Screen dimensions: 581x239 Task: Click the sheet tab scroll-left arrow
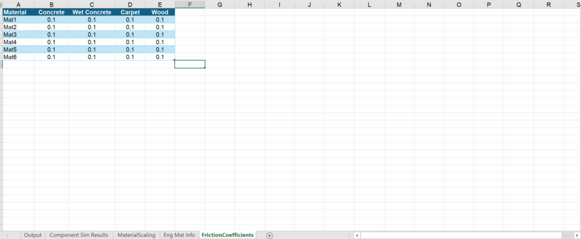[7, 235]
